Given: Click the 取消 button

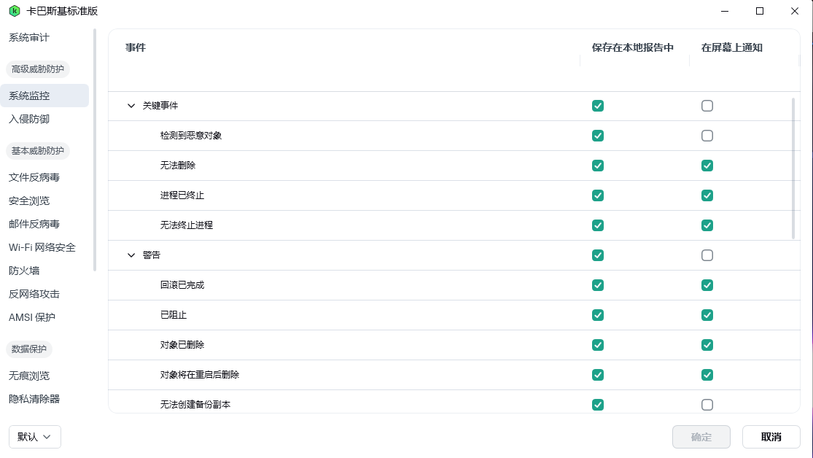Looking at the screenshot, I should coord(771,437).
